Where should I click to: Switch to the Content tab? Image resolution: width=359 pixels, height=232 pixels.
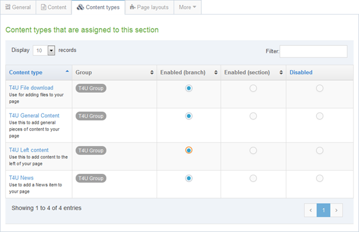pos(54,7)
